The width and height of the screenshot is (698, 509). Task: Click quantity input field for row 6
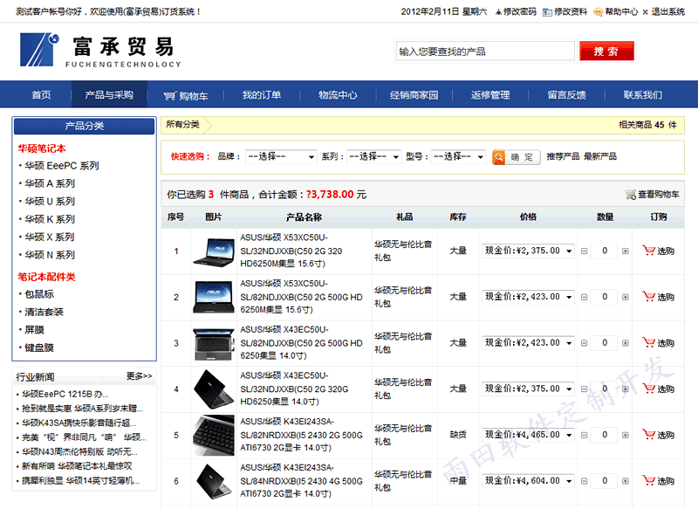point(605,480)
